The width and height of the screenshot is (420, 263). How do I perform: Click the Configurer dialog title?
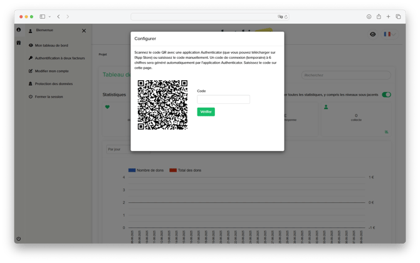pyautogui.click(x=145, y=39)
